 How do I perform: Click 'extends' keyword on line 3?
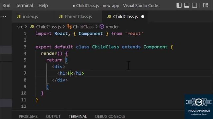pyautogui.click(x=131, y=47)
